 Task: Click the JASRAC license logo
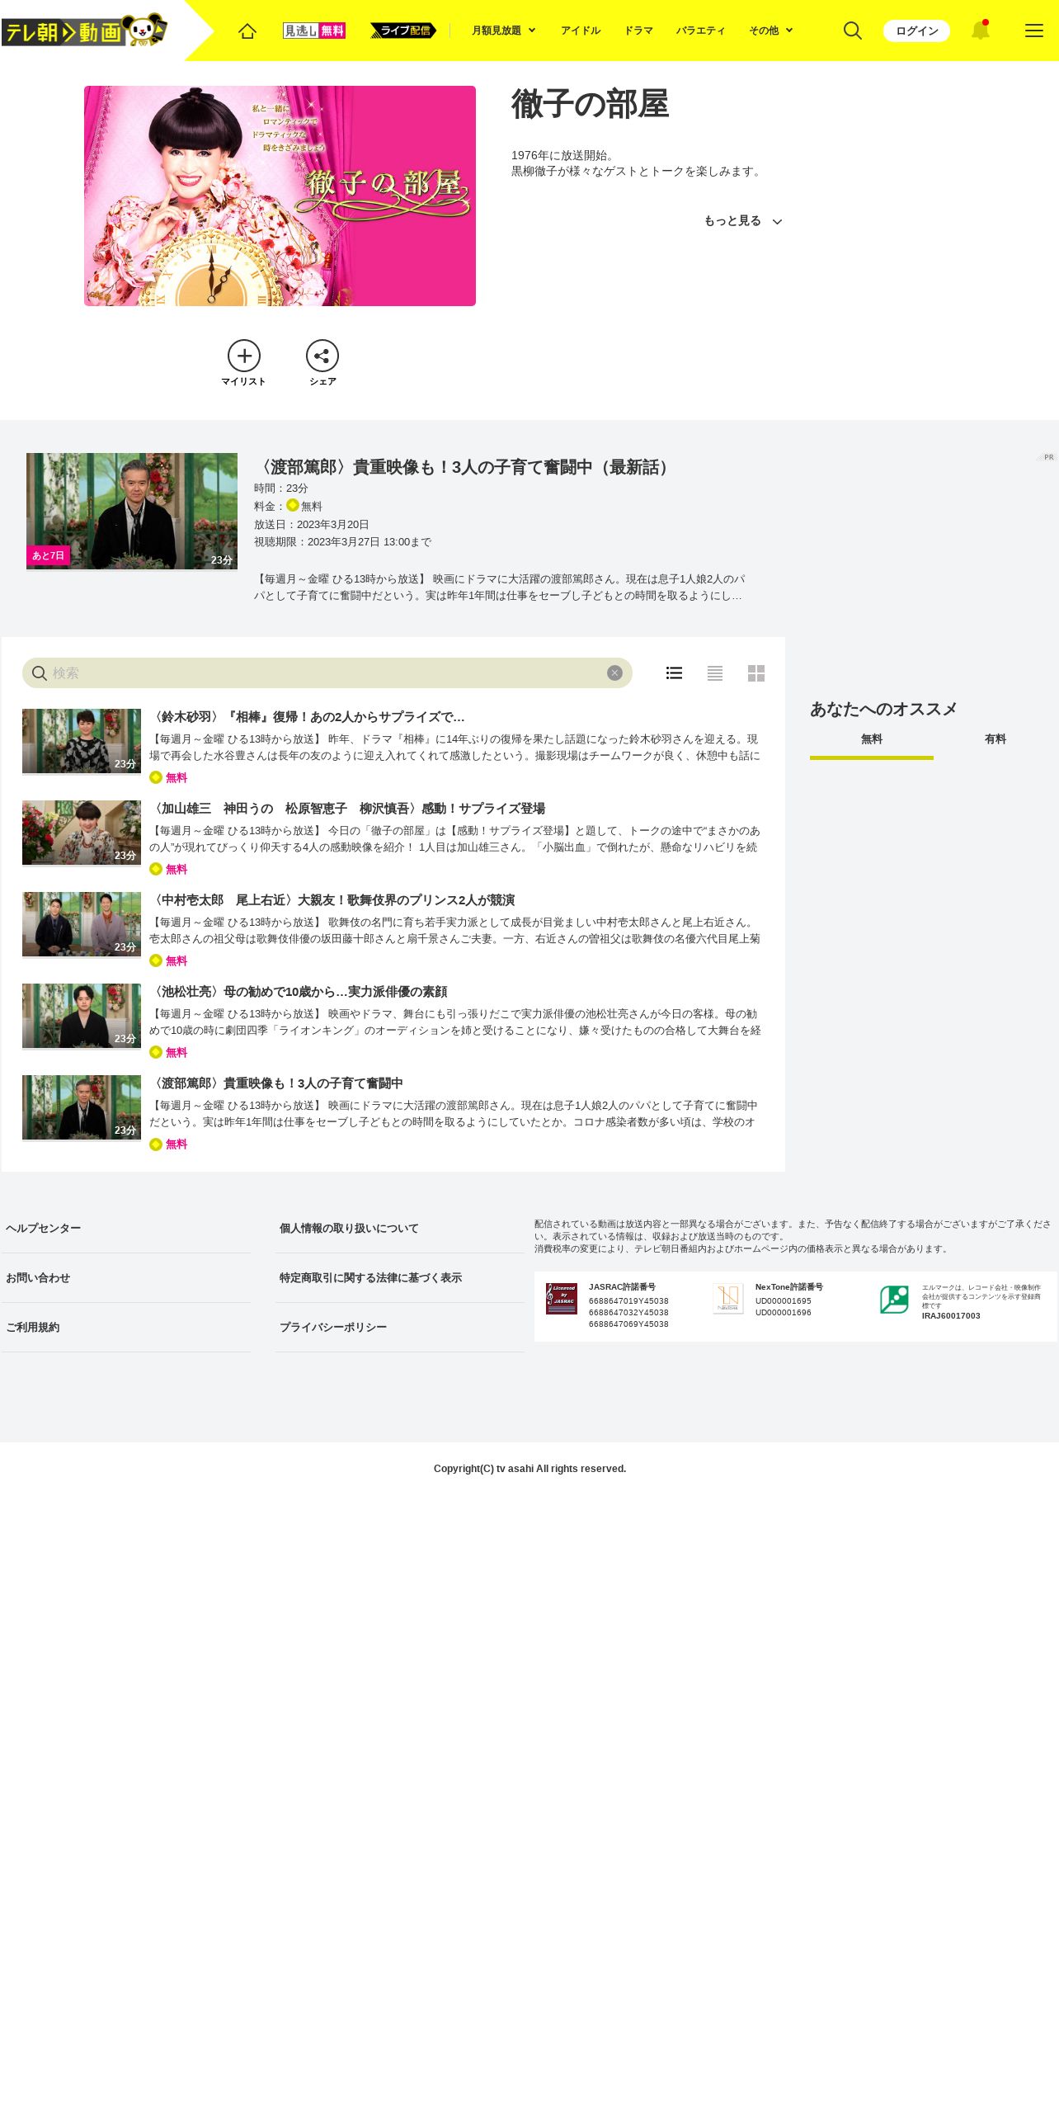point(562,1299)
